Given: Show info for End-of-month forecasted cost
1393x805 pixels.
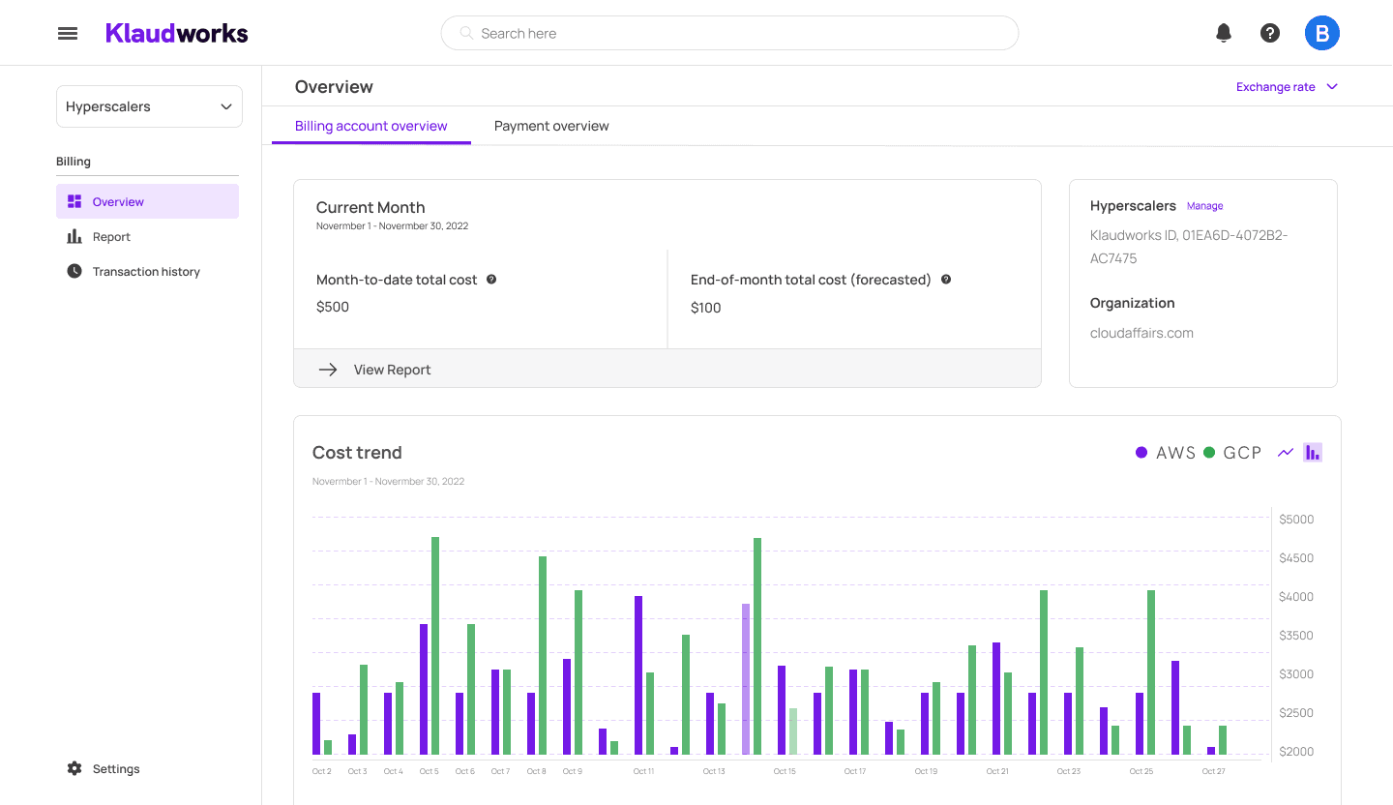Looking at the screenshot, I should 946,280.
